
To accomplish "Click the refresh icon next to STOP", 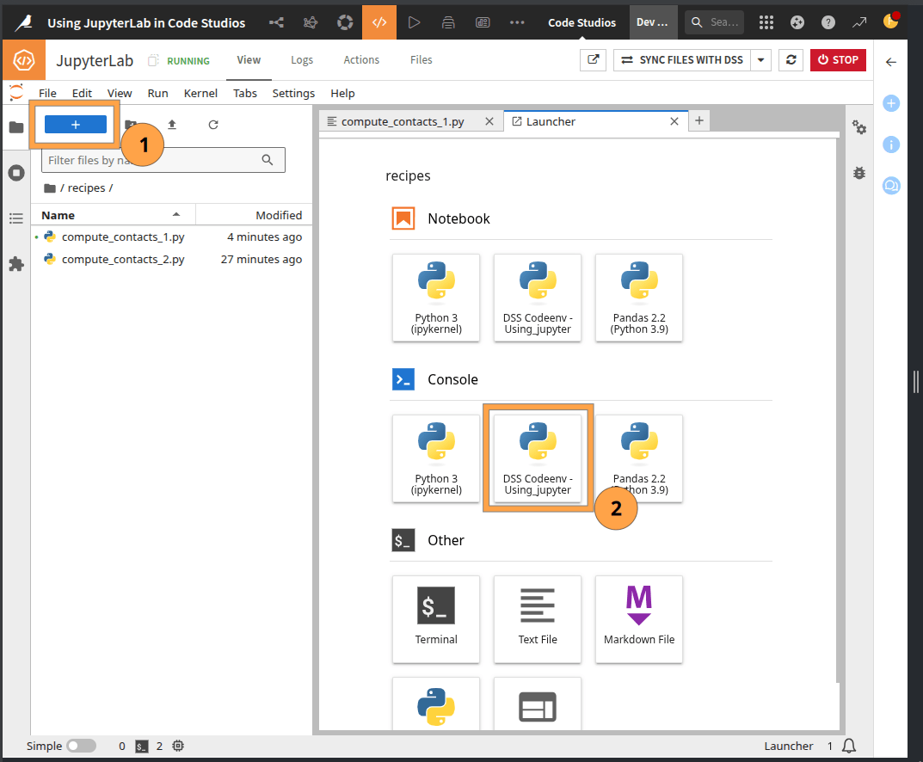I will (791, 59).
